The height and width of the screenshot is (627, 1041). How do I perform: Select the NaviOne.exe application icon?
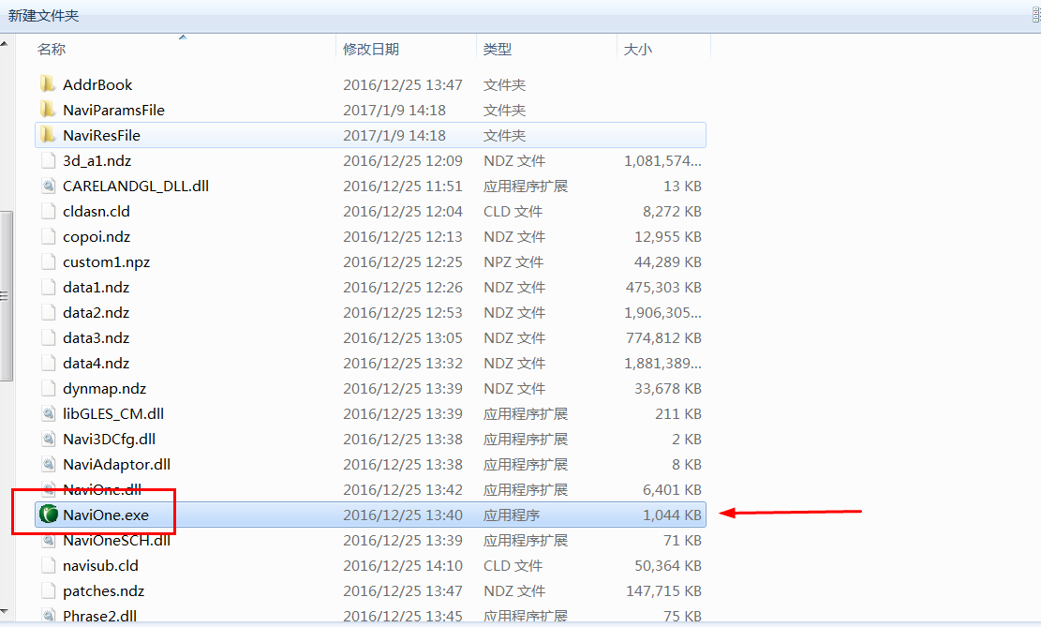tap(49, 515)
